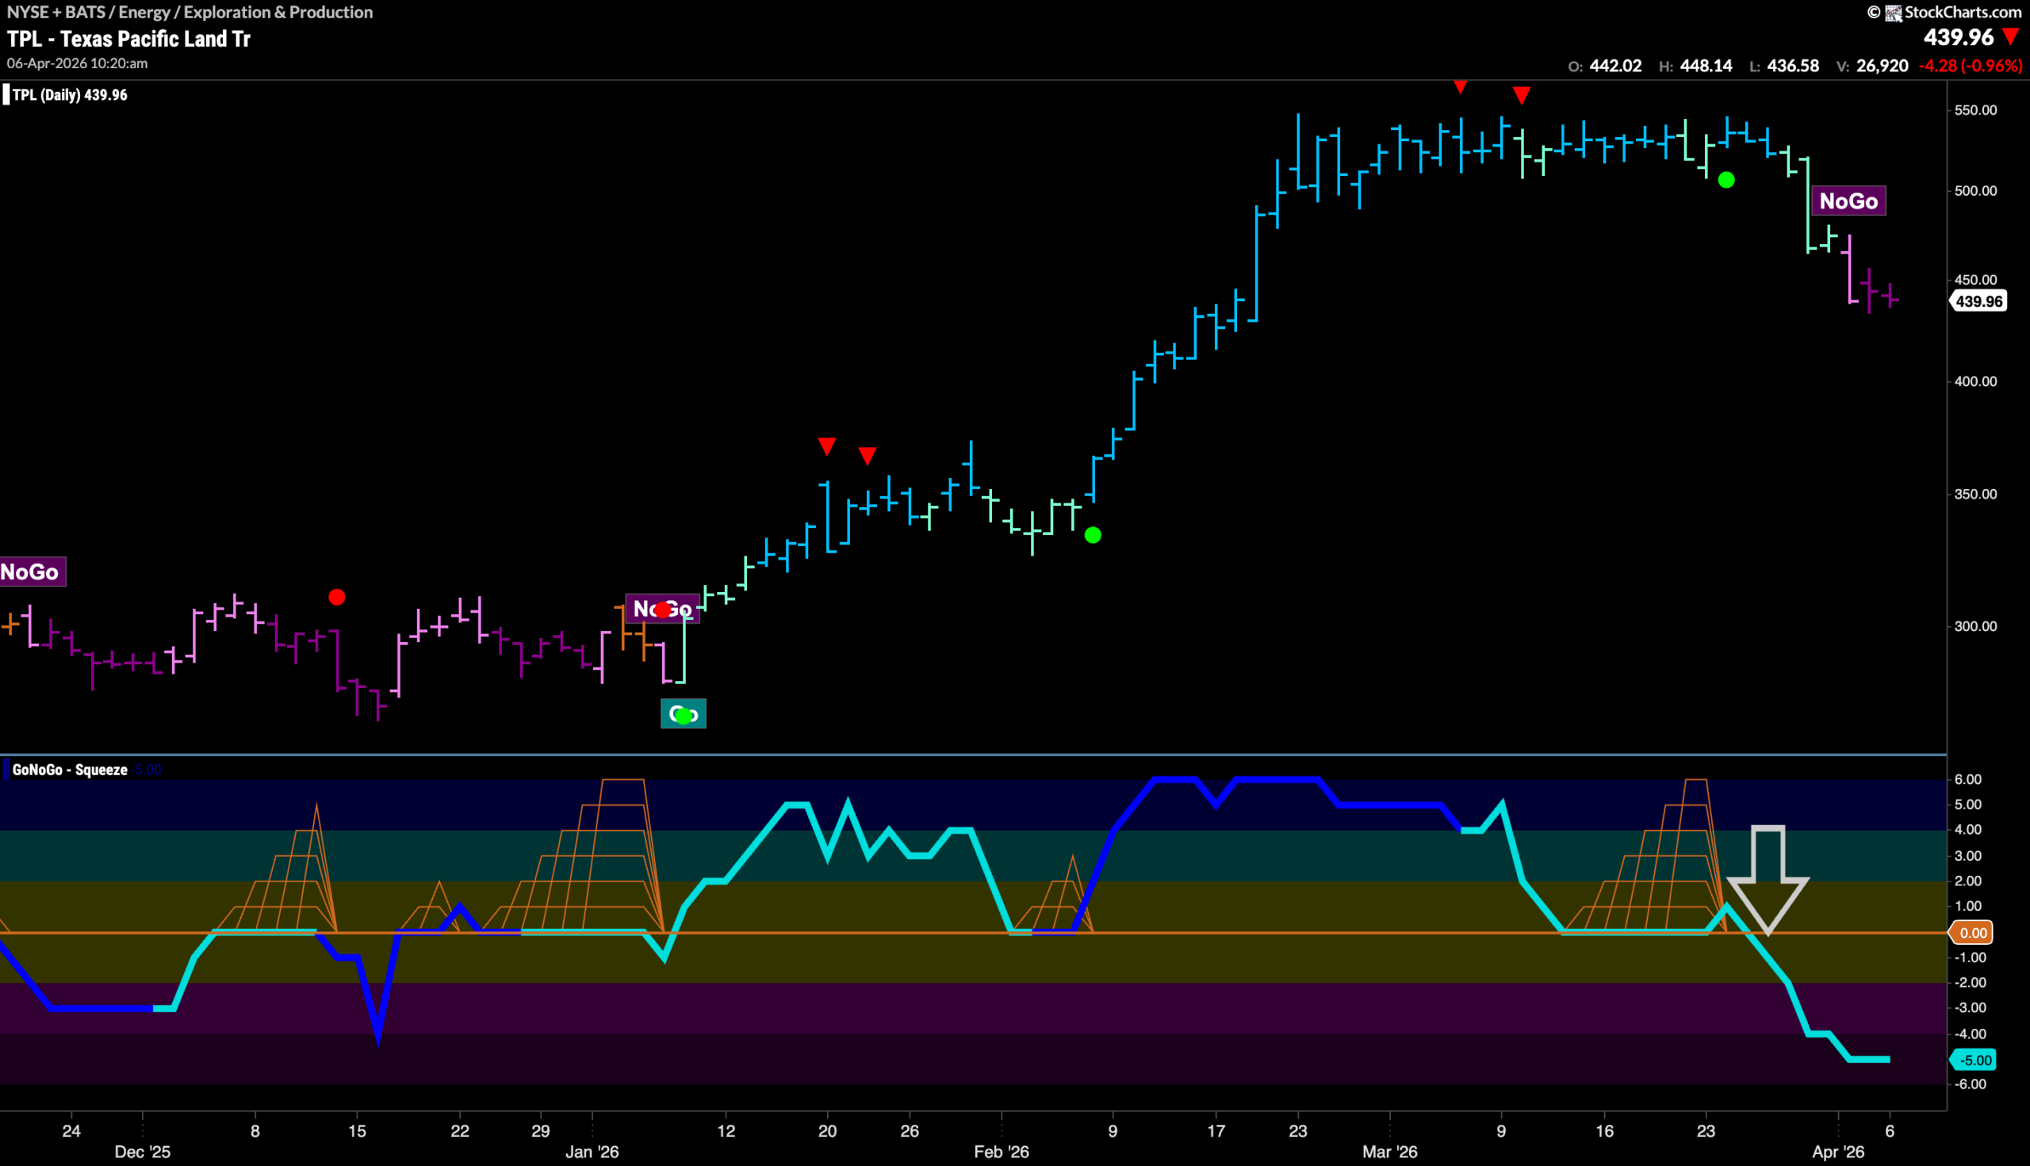Click the high value 448.14
Viewport: 2030px width, 1166px height.
pyautogui.click(x=1706, y=66)
